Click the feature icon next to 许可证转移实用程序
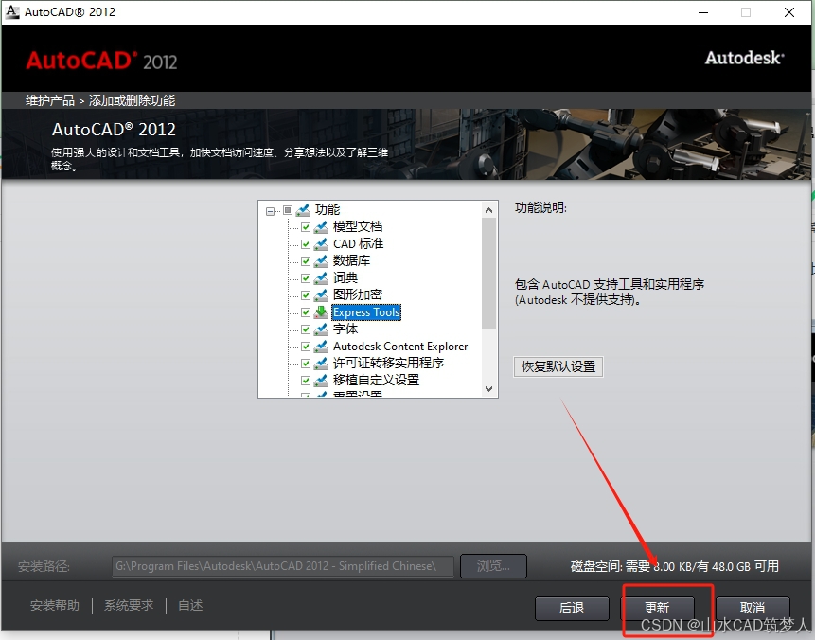This screenshot has height=640, width=815. pyautogui.click(x=321, y=364)
